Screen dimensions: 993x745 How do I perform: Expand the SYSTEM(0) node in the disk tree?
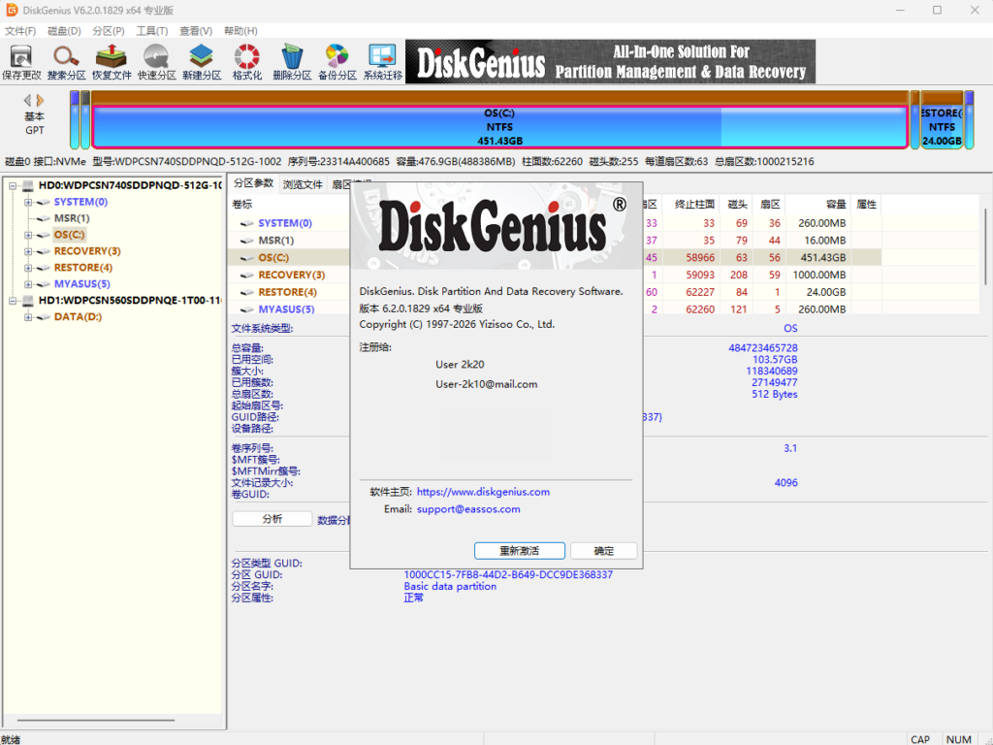click(28, 202)
